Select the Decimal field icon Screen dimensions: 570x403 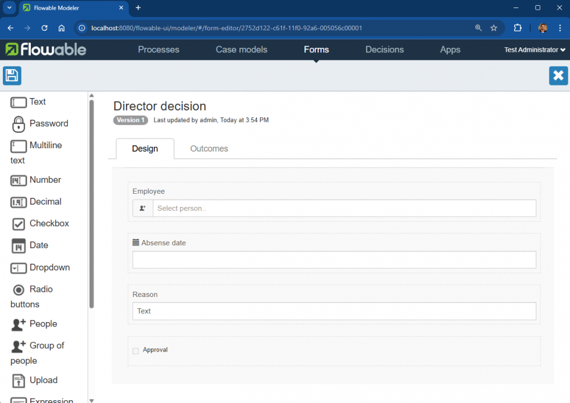point(19,202)
